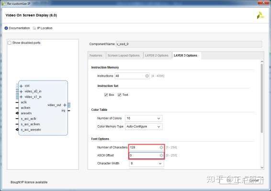The width and height of the screenshot is (271, 191).
Task: Expand the video_out port plus icon
Action: point(65,105)
